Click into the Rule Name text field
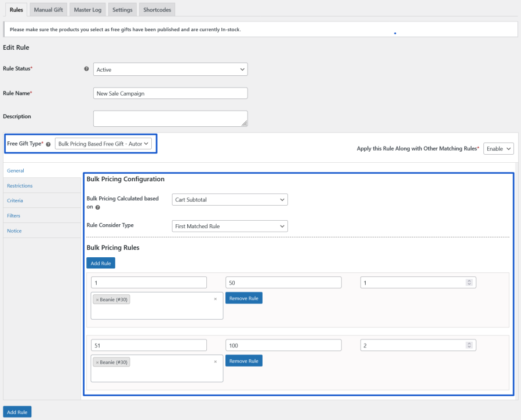The height and width of the screenshot is (420, 521). [170, 93]
